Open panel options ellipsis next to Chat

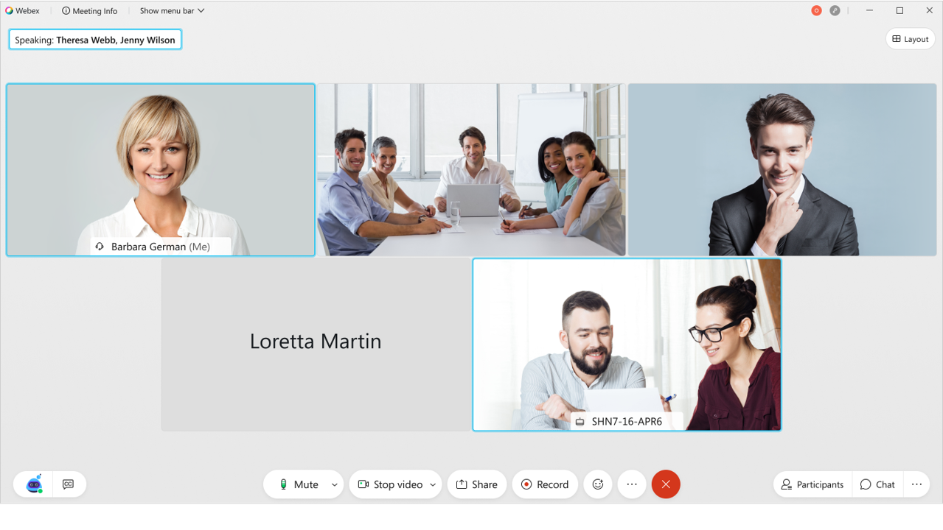[x=916, y=484]
